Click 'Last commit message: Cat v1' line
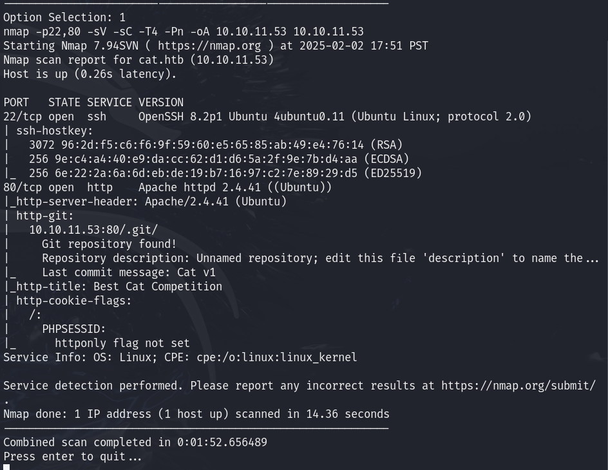 129,272
